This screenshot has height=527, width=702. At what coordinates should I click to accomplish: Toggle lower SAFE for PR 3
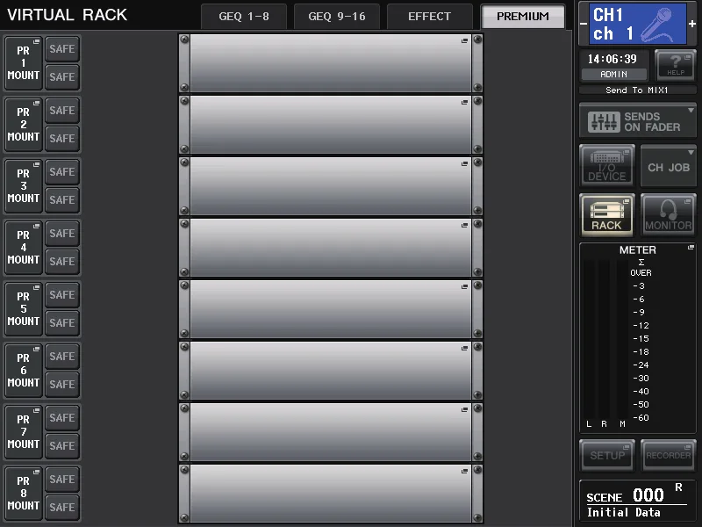62,199
